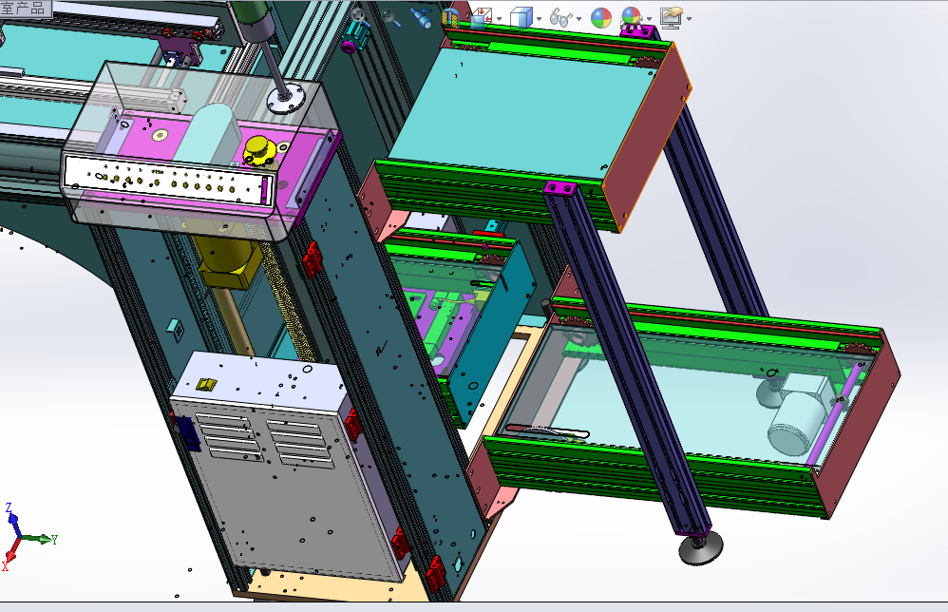Select the blue connector on power supply side
948x612 pixels.
point(189,433)
